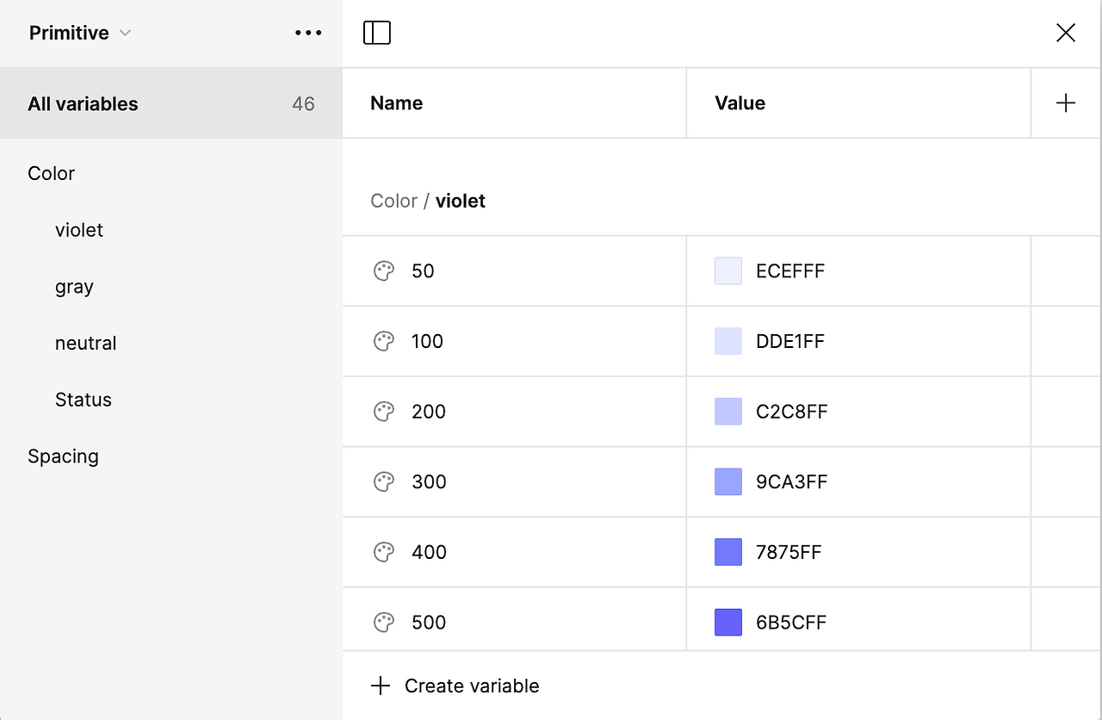1102x720 pixels.
Task: Select the Spacing group
Action: (63, 456)
